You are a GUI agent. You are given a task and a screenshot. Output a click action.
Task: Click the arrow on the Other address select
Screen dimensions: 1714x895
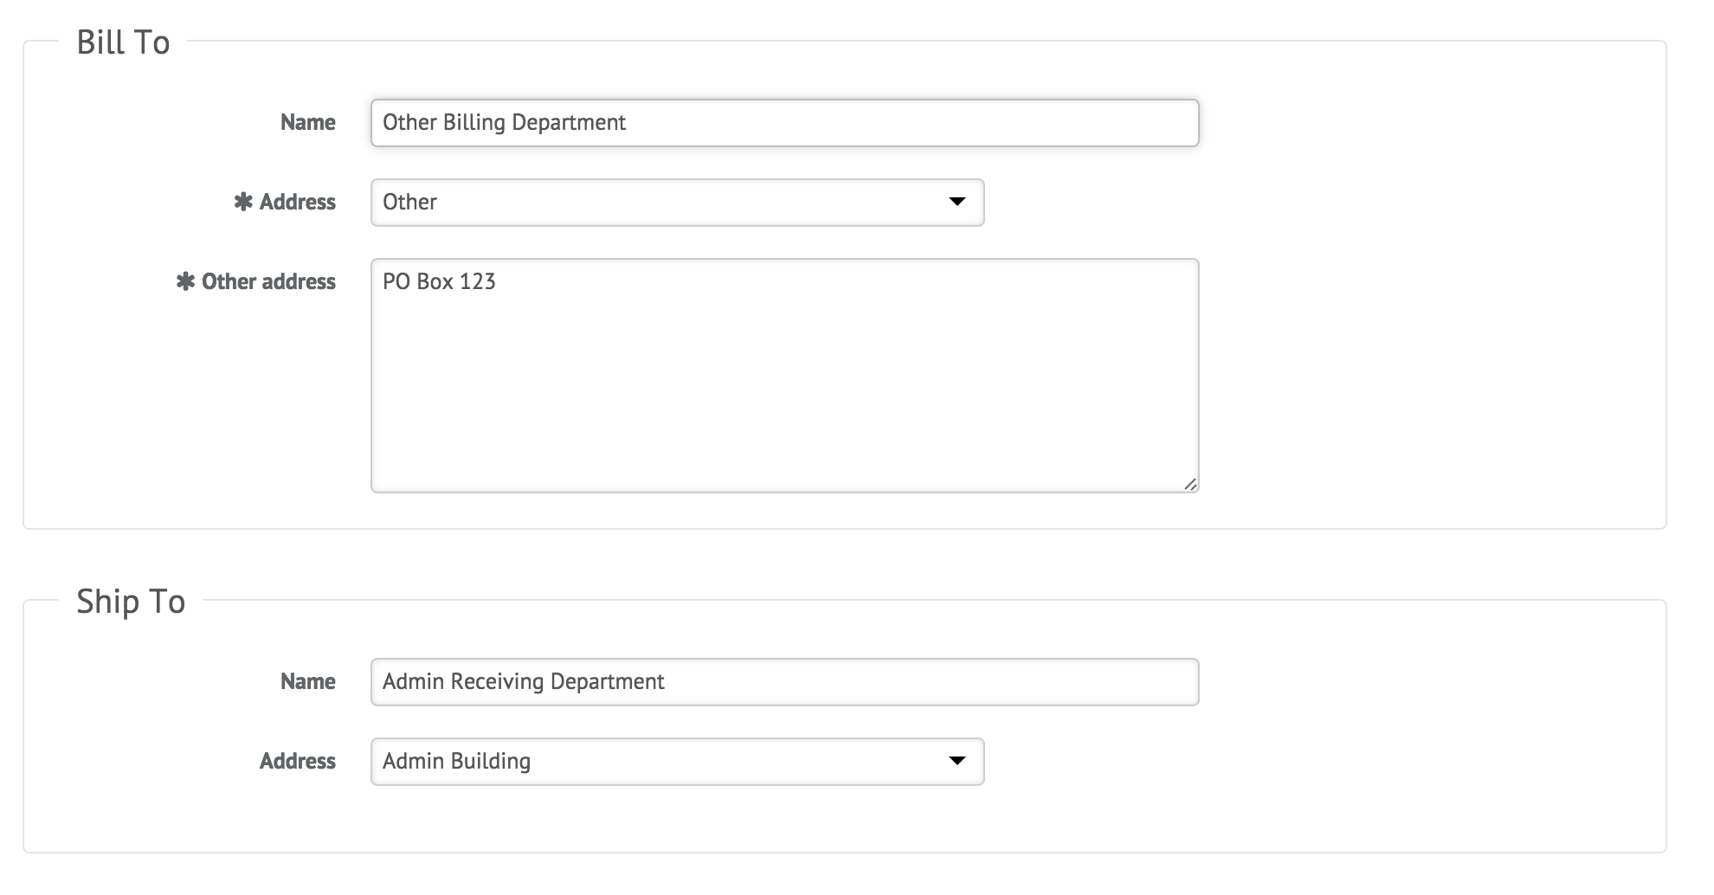957,202
